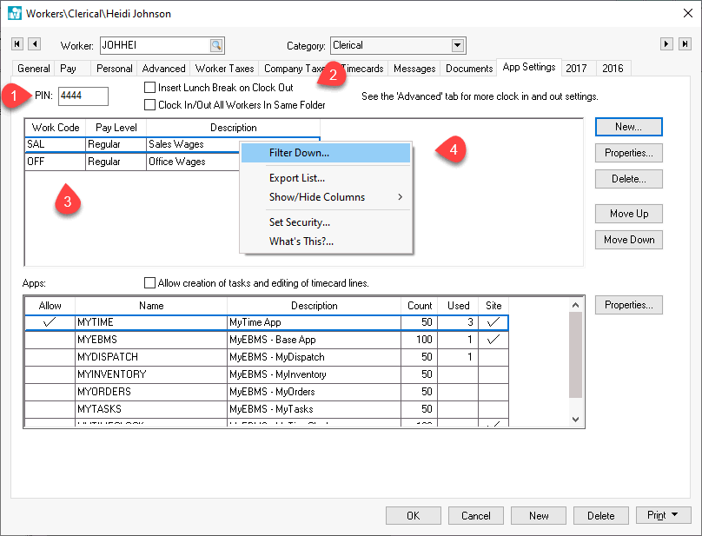Click the OK button

tap(413, 515)
